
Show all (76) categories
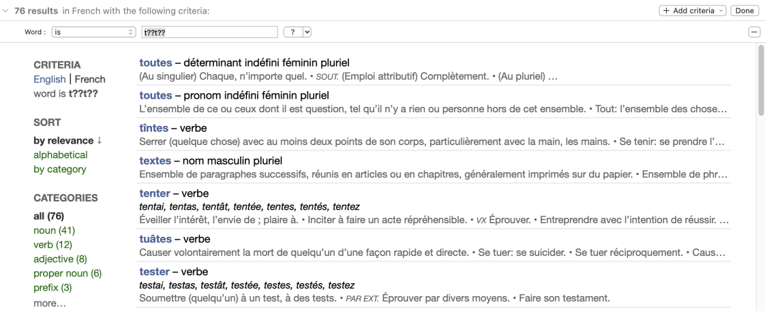pos(48,216)
